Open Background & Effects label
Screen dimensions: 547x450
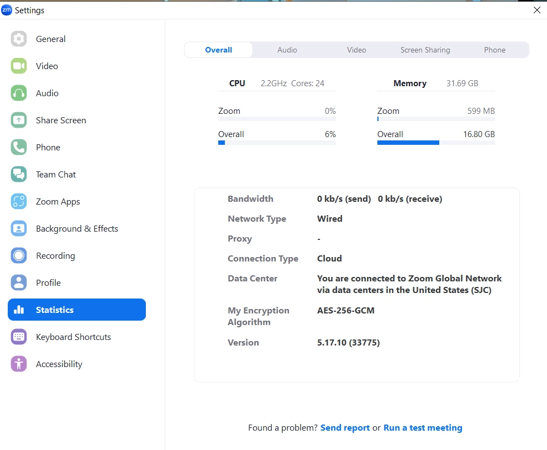click(x=77, y=229)
